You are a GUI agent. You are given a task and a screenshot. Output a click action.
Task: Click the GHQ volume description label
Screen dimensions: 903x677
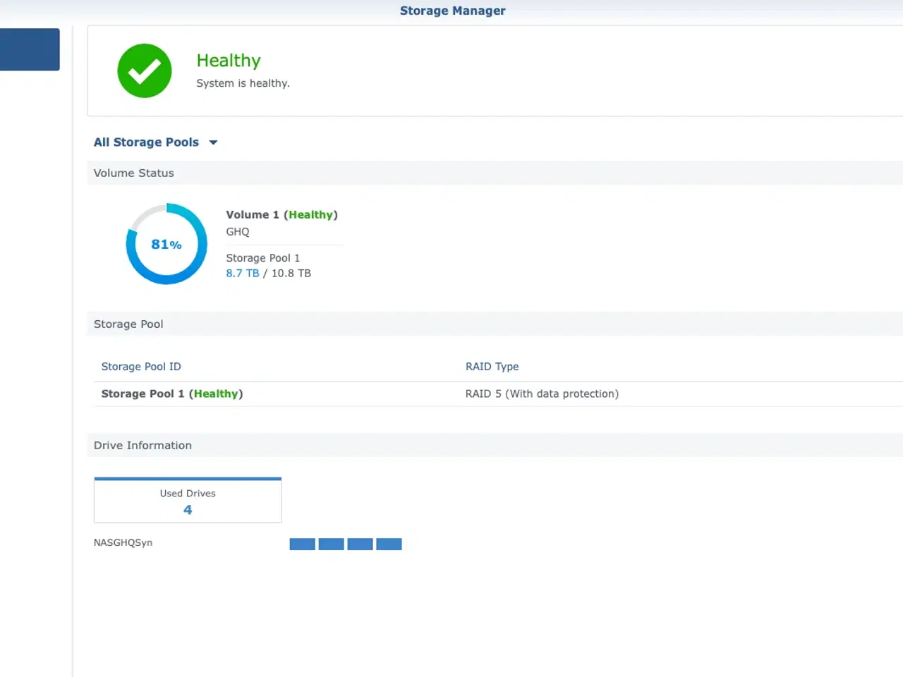click(x=237, y=231)
